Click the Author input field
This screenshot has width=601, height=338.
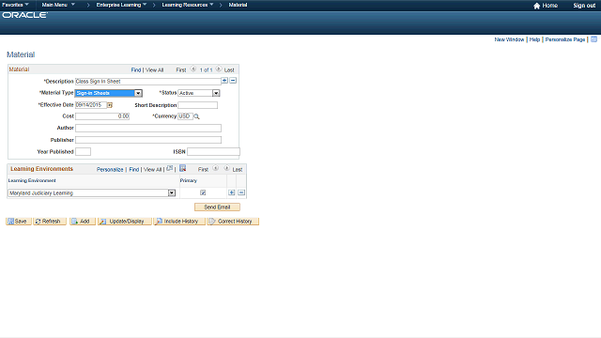pos(148,128)
